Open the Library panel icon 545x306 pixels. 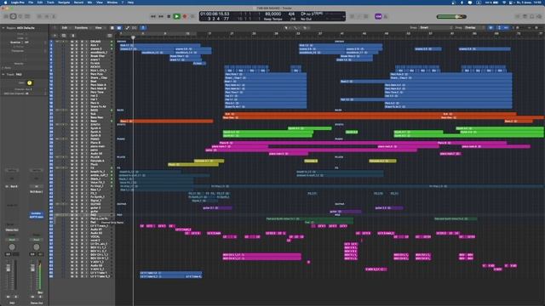(6, 16)
